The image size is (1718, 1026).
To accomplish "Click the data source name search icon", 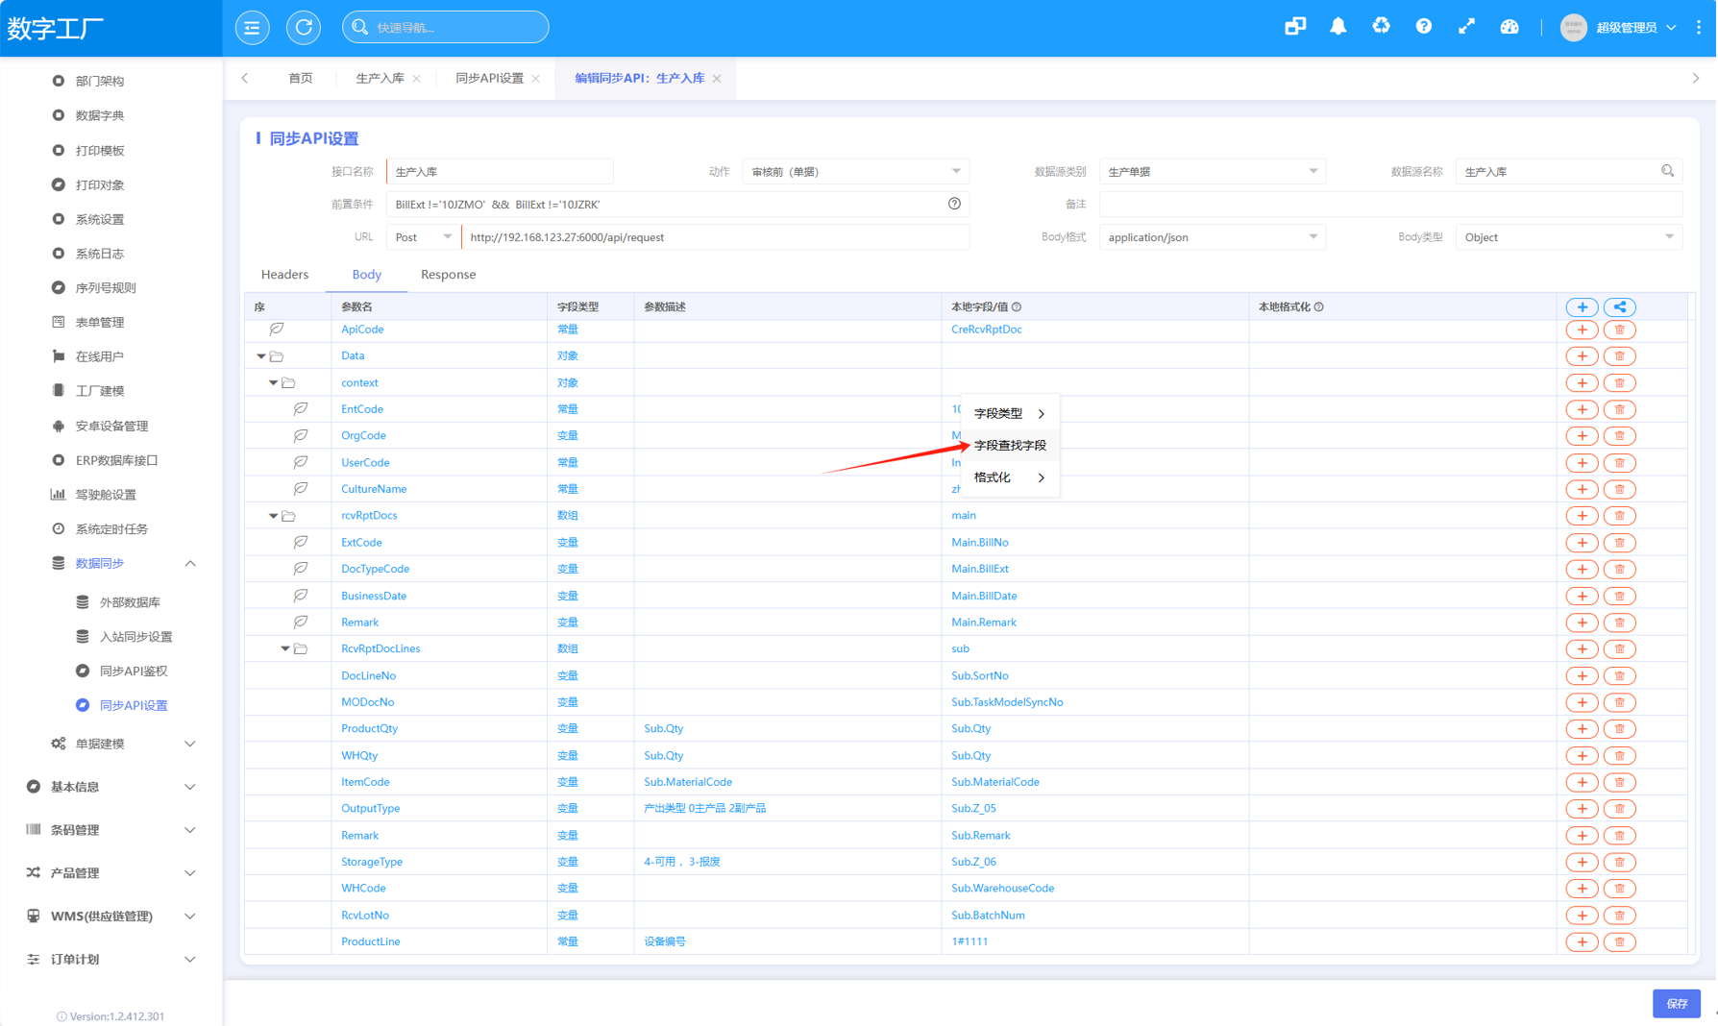I will [1667, 171].
